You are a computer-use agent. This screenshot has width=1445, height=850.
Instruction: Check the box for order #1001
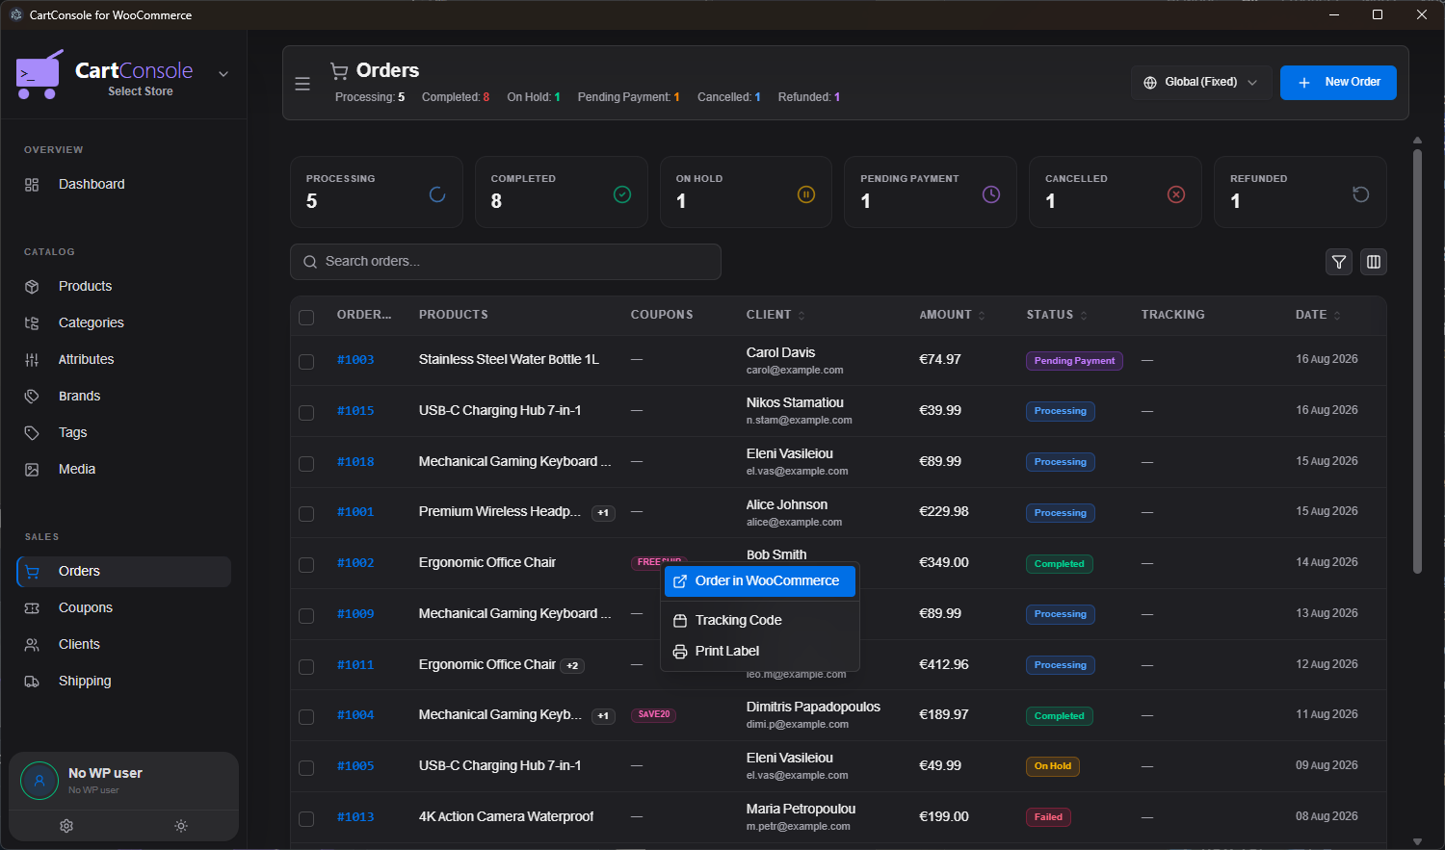(x=306, y=514)
